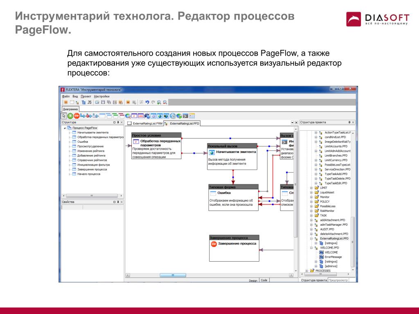The image size is (419, 314).
Task: Add a green Start process node
Action: coord(70,116)
